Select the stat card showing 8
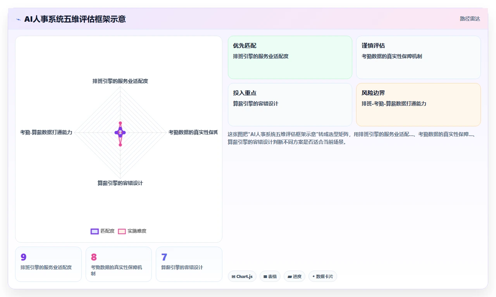Image resolution: width=496 pixels, height=297 pixels. pyautogui.click(x=119, y=264)
